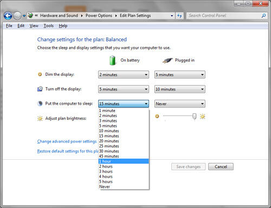Click the Save changes button
Screen dimensions: 271x208
coord(189,167)
